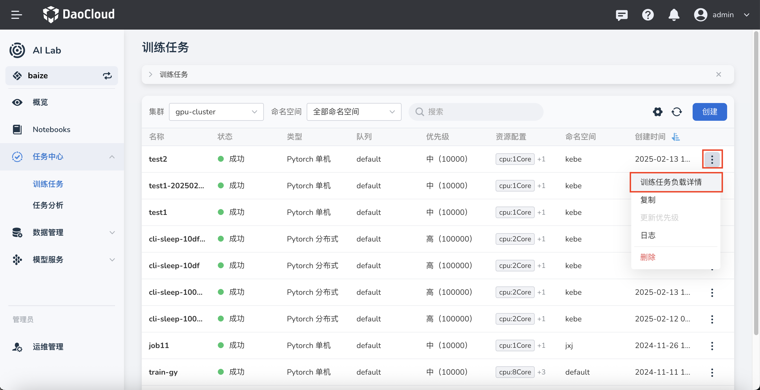Click the blue 创建 button
The width and height of the screenshot is (760, 390).
pyautogui.click(x=709, y=112)
